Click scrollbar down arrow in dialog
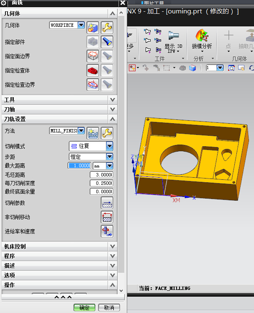The height and width of the screenshot is (313, 254). tap(121, 291)
